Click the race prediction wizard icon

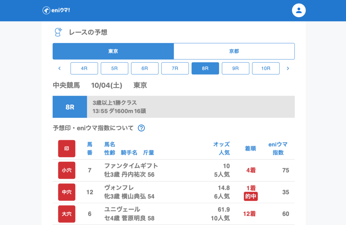coord(58,32)
